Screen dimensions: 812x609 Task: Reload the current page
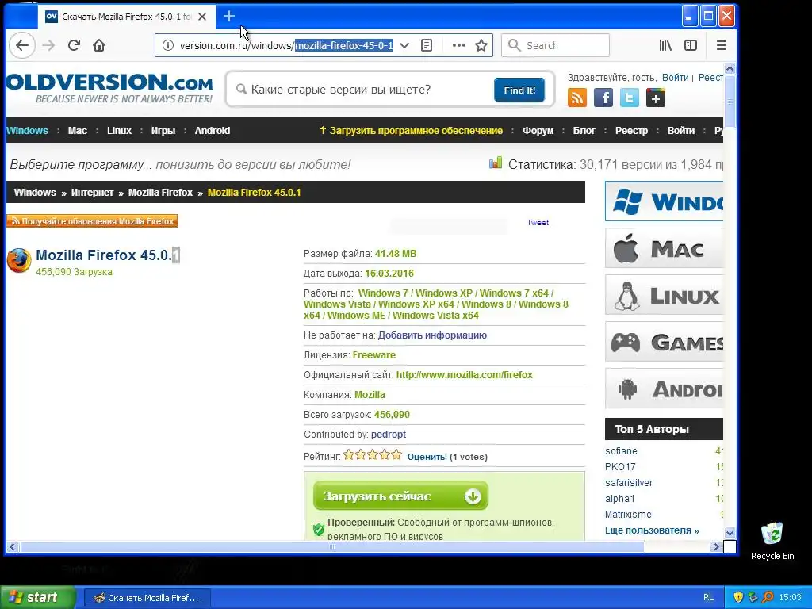74,45
